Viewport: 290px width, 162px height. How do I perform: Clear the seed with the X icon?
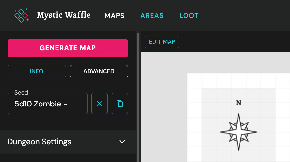coord(100,104)
